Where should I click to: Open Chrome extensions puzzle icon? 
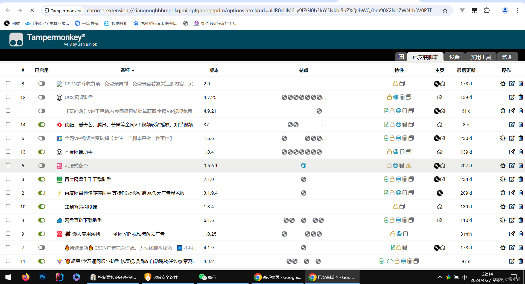pyautogui.click(x=487, y=10)
